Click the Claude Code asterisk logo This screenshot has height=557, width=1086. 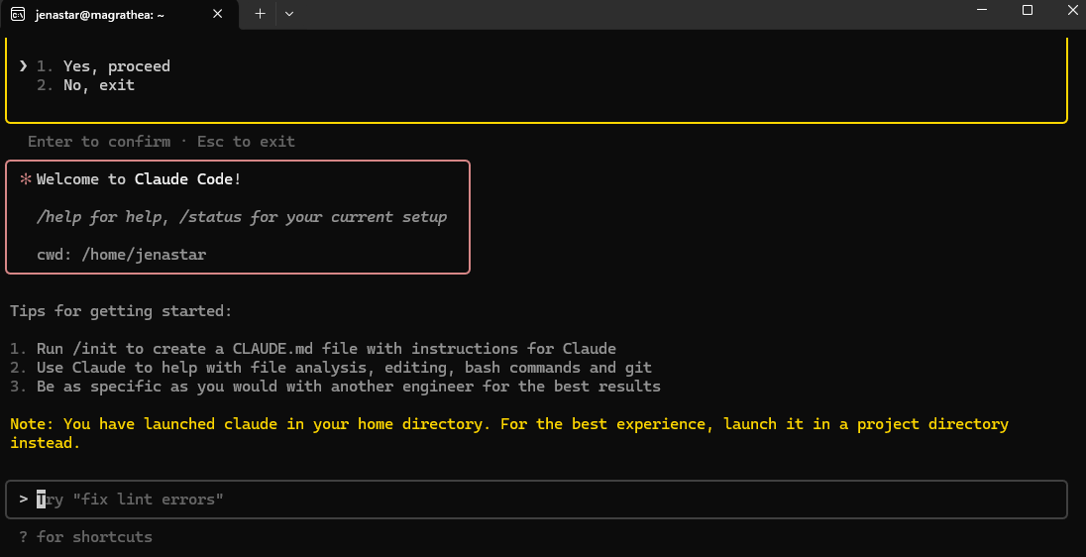(x=26, y=179)
